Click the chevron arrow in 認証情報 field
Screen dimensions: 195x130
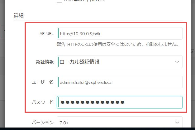point(177,62)
